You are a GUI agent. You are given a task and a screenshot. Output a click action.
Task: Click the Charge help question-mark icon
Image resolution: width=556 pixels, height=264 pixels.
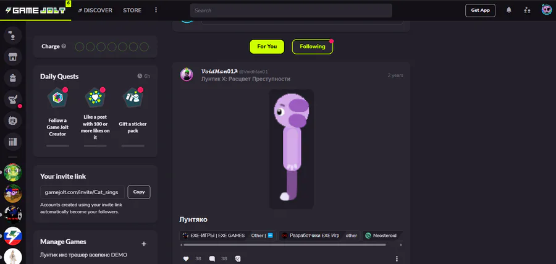coord(64,46)
